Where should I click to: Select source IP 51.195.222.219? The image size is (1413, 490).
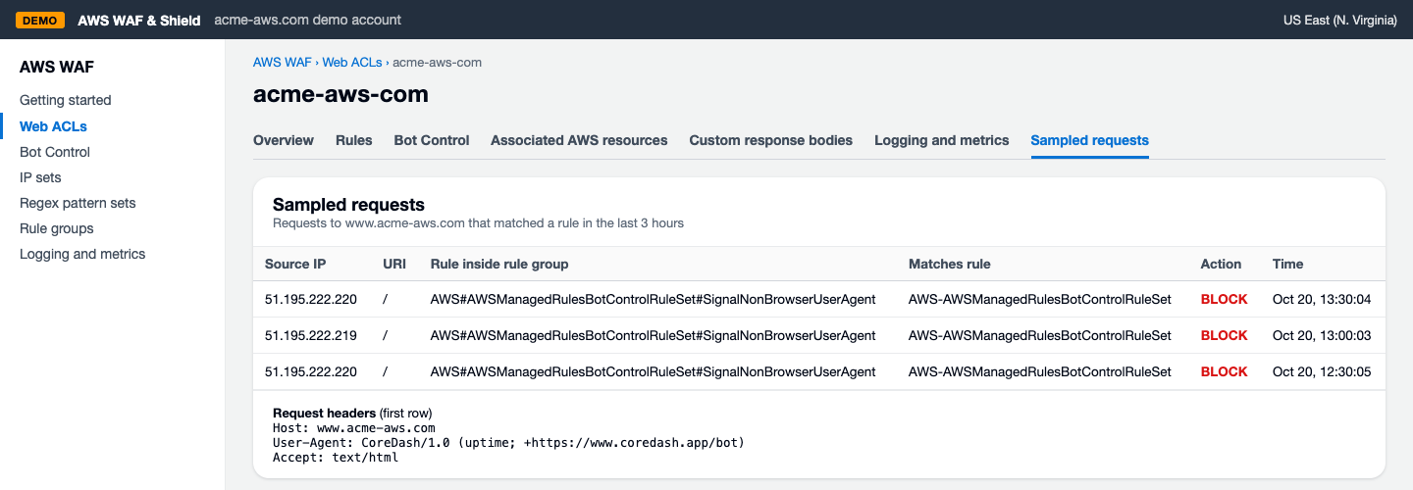pyautogui.click(x=311, y=335)
